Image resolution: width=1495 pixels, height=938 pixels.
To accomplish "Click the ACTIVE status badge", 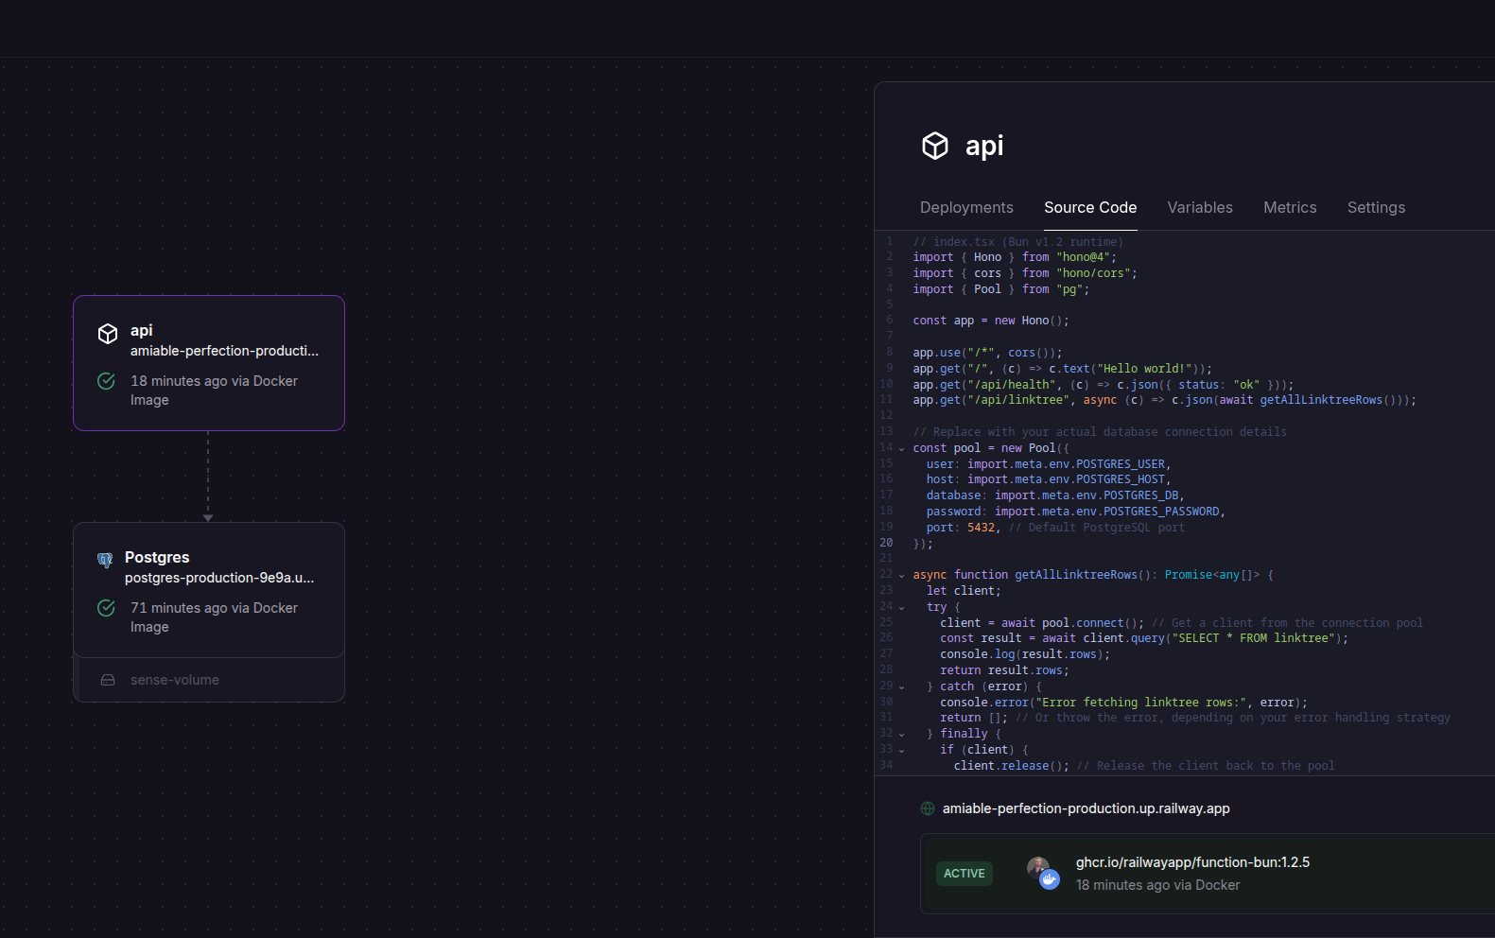I will [x=964, y=874].
